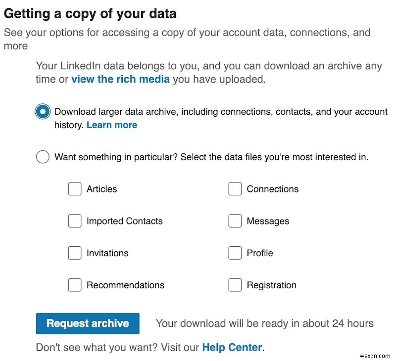The image size is (396, 361).
Task: Click the 'ready in about 24 hours' notice
Action: point(264,323)
